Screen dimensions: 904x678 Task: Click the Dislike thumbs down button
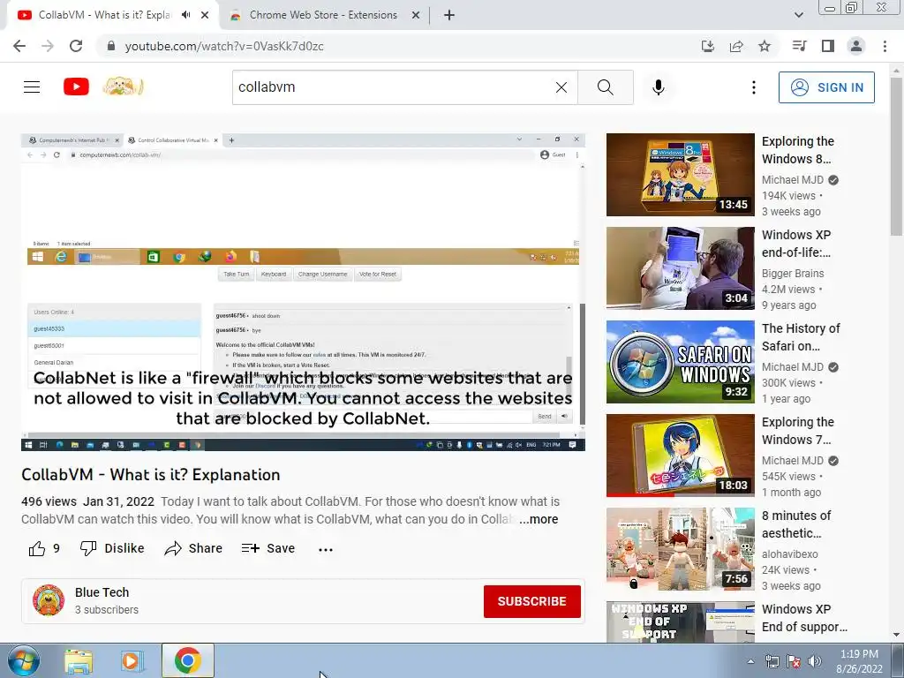pyautogui.click(x=112, y=548)
